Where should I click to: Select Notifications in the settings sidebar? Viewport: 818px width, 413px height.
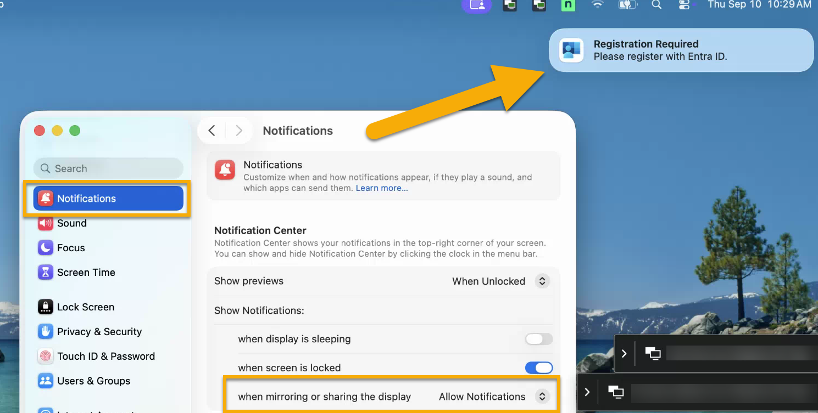pyautogui.click(x=108, y=199)
